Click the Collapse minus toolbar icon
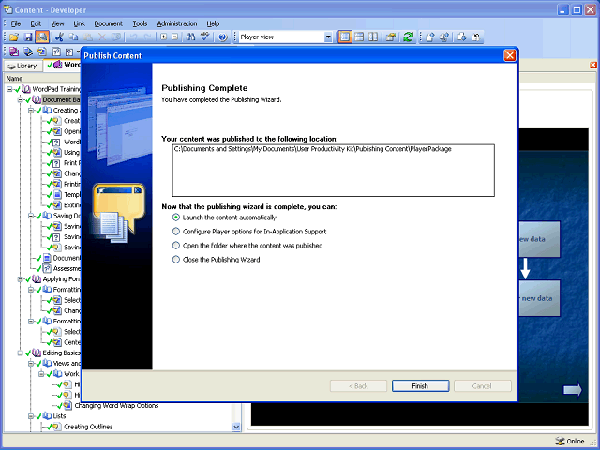This screenshot has width=600, height=450. tap(175, 37)
